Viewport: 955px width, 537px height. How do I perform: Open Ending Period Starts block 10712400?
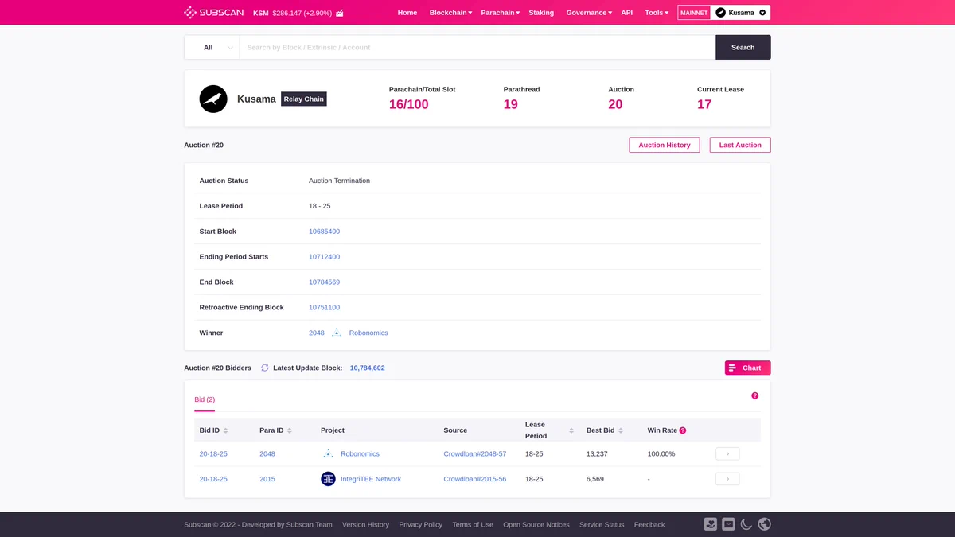pos(324,257)
